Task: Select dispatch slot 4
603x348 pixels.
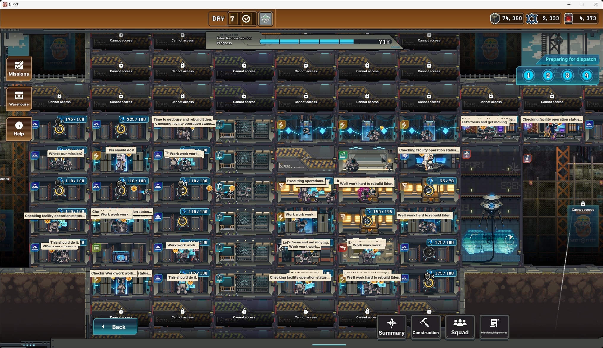Action: 586,75
